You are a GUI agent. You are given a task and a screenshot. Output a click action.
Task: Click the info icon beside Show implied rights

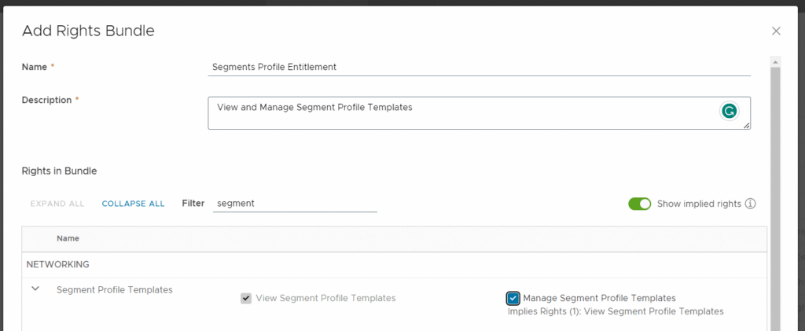pos(750,204)
